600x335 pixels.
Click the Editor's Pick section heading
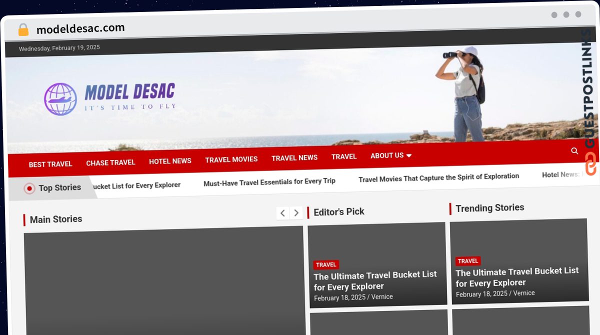click(x=339, y=212)
